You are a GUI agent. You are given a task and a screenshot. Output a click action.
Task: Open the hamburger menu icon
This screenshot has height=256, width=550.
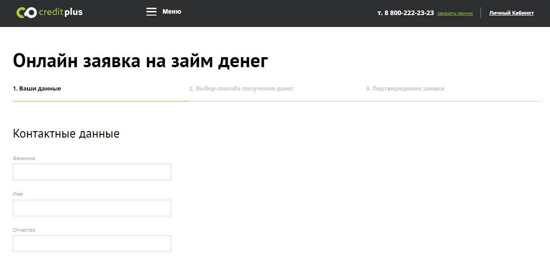pos(151,12)
